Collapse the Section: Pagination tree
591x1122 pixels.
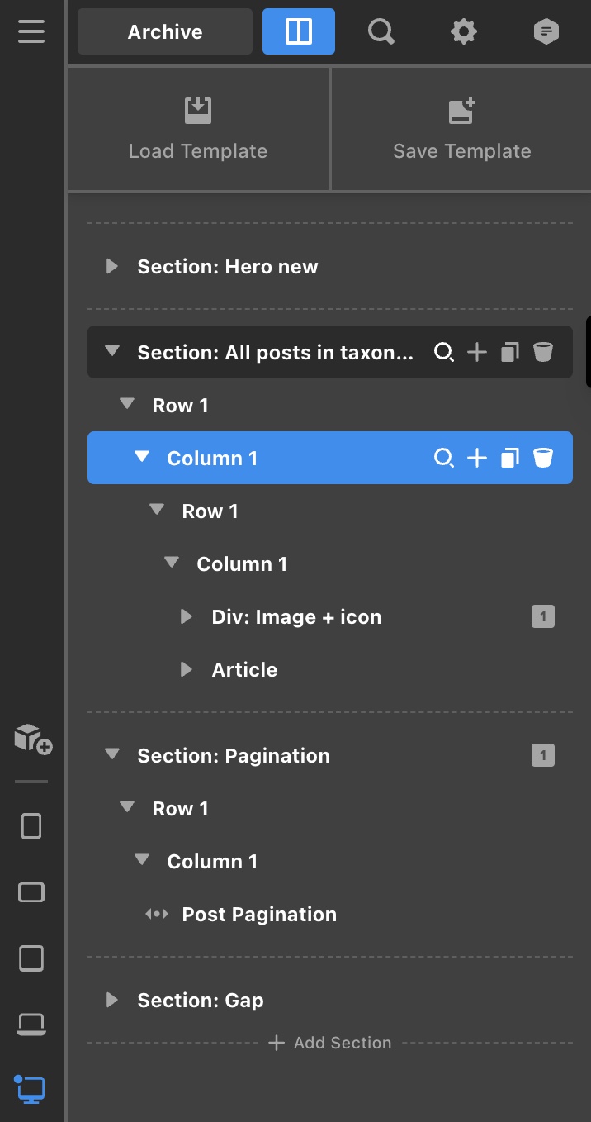(x=112, y=755)
